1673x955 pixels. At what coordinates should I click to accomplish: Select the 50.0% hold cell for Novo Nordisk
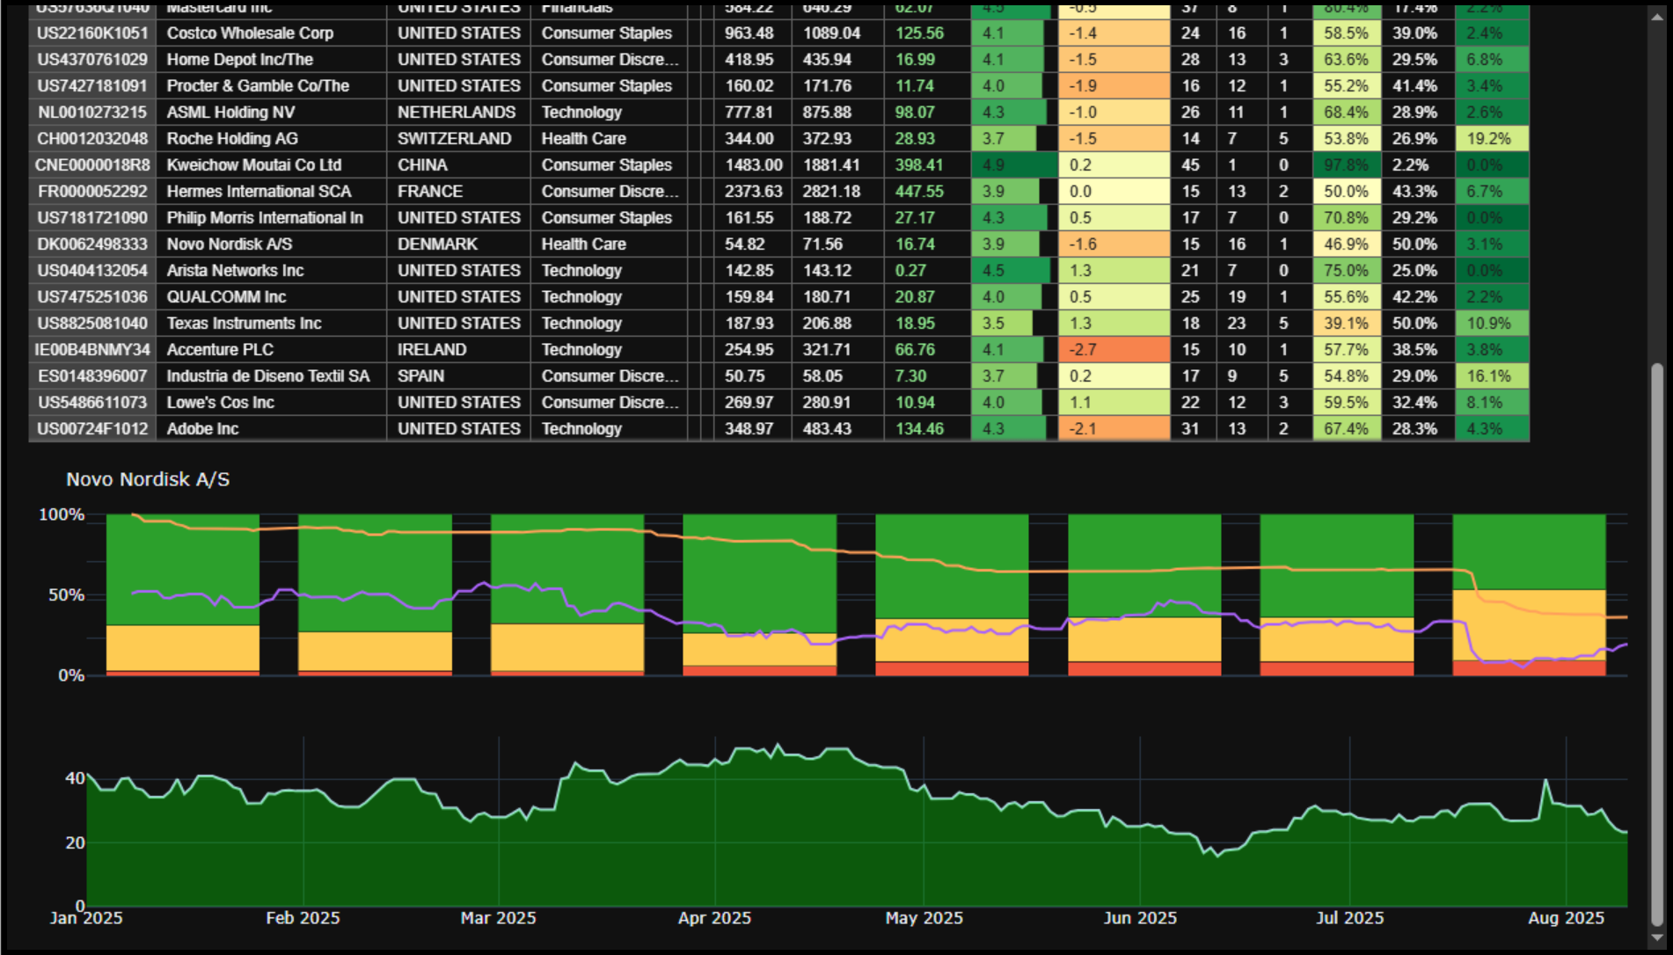tap(1418, 244)
